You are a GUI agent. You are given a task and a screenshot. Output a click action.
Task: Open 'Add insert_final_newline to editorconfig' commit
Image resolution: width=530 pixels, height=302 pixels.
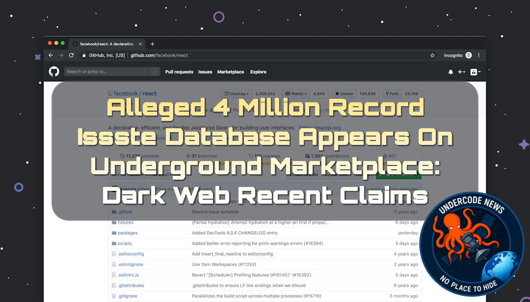(x=232, y=254)
